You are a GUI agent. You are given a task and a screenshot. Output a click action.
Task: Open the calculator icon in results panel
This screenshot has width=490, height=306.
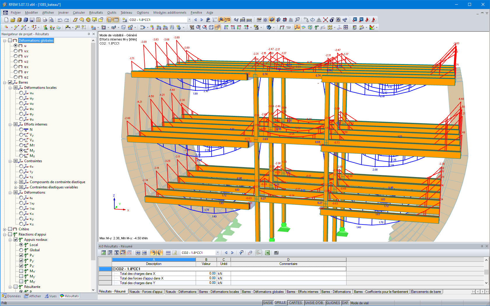276,253
